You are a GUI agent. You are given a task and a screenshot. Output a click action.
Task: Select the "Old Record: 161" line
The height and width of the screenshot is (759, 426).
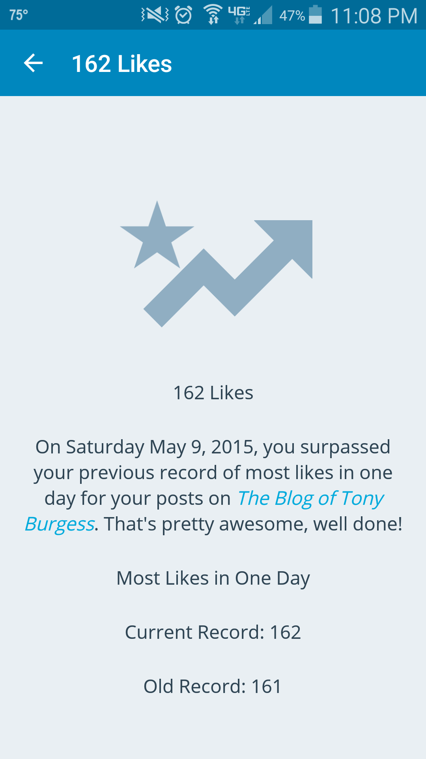pyautogui.click(x=213, y=686)
